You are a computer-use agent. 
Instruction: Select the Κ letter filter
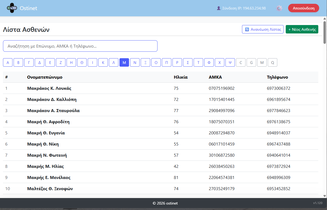103,63
